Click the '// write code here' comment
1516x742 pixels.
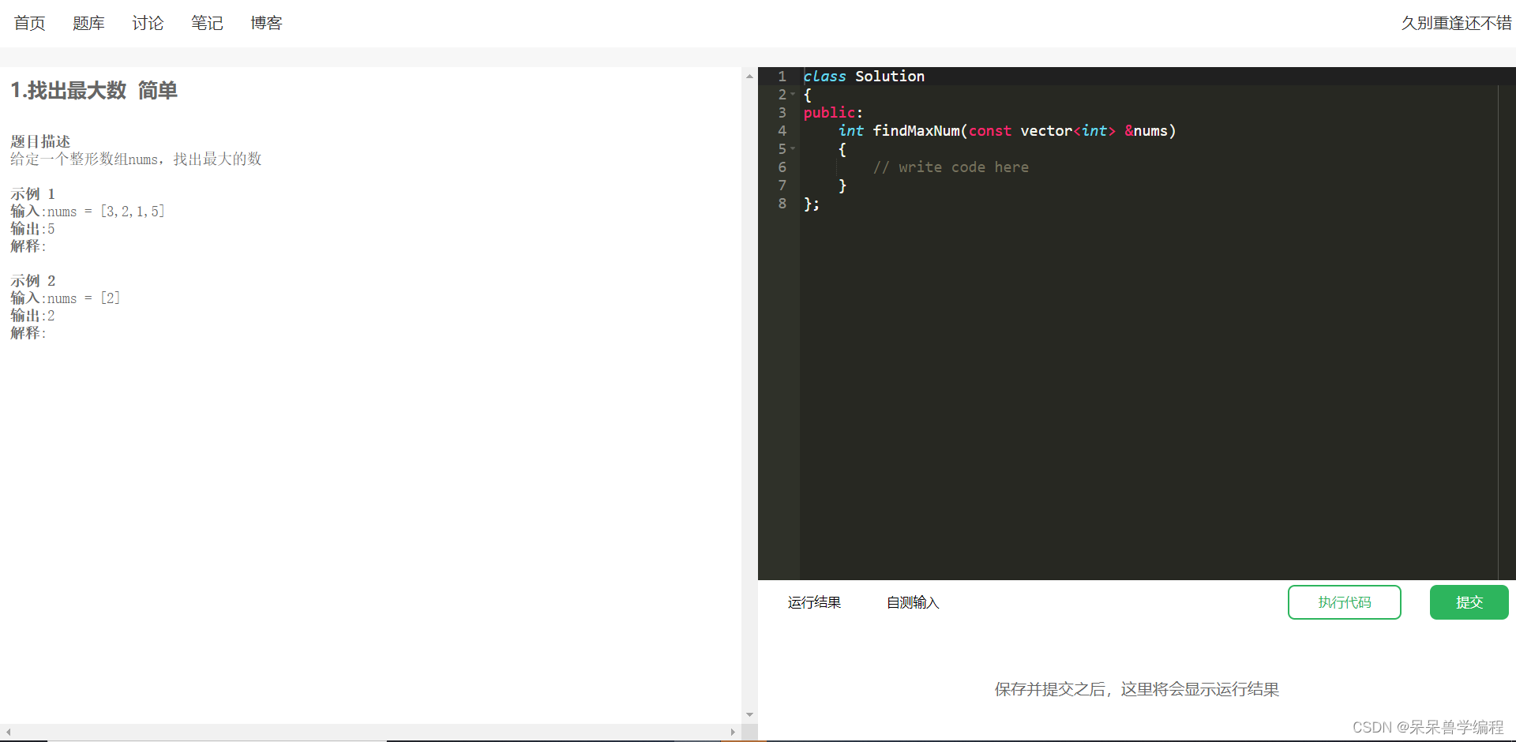click(951, 167)
